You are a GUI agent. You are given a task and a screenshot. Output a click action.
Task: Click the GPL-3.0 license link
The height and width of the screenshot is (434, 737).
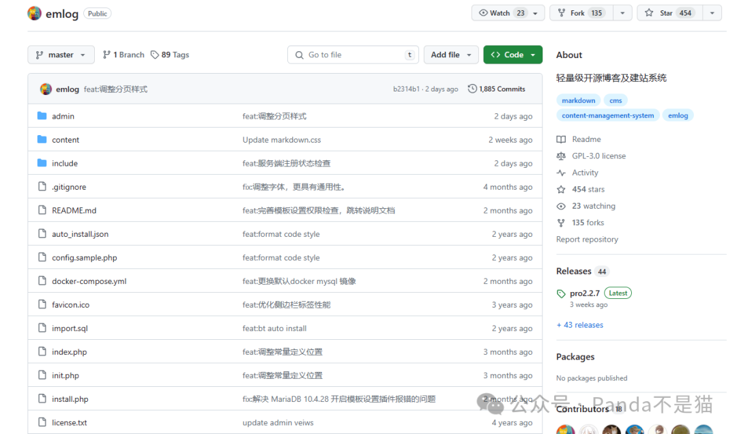(599, 156)
